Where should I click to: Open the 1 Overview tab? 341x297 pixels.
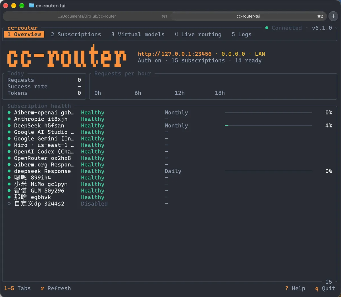[x=24, y=34]
